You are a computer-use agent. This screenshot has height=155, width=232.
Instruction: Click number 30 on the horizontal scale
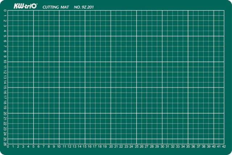162,146
